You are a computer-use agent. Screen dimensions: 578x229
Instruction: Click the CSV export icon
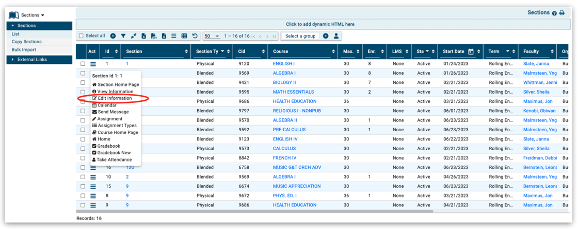[154, 36]
